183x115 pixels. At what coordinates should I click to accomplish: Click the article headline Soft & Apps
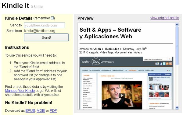[x=110, y=33]
